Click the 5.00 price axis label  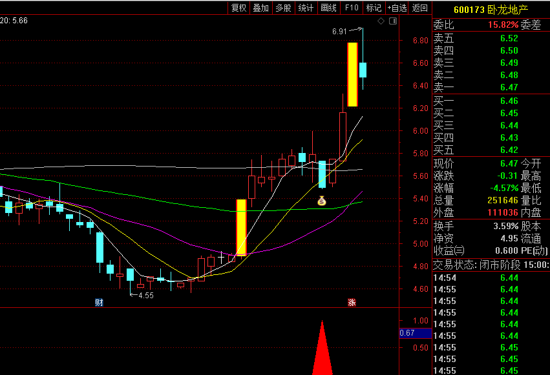click(x=421, y=244)
